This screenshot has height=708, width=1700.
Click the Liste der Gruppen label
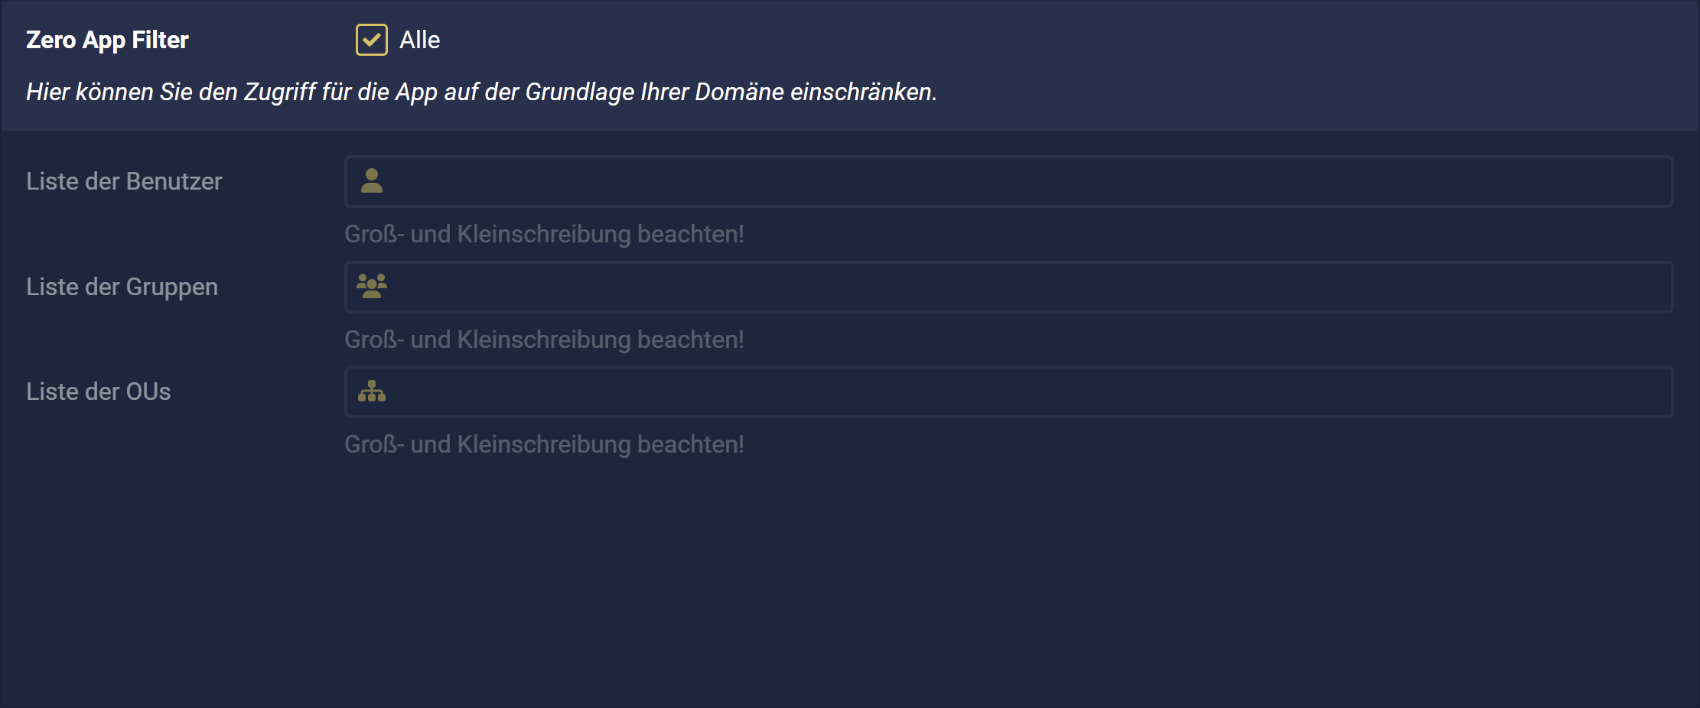tap(122, 287)
